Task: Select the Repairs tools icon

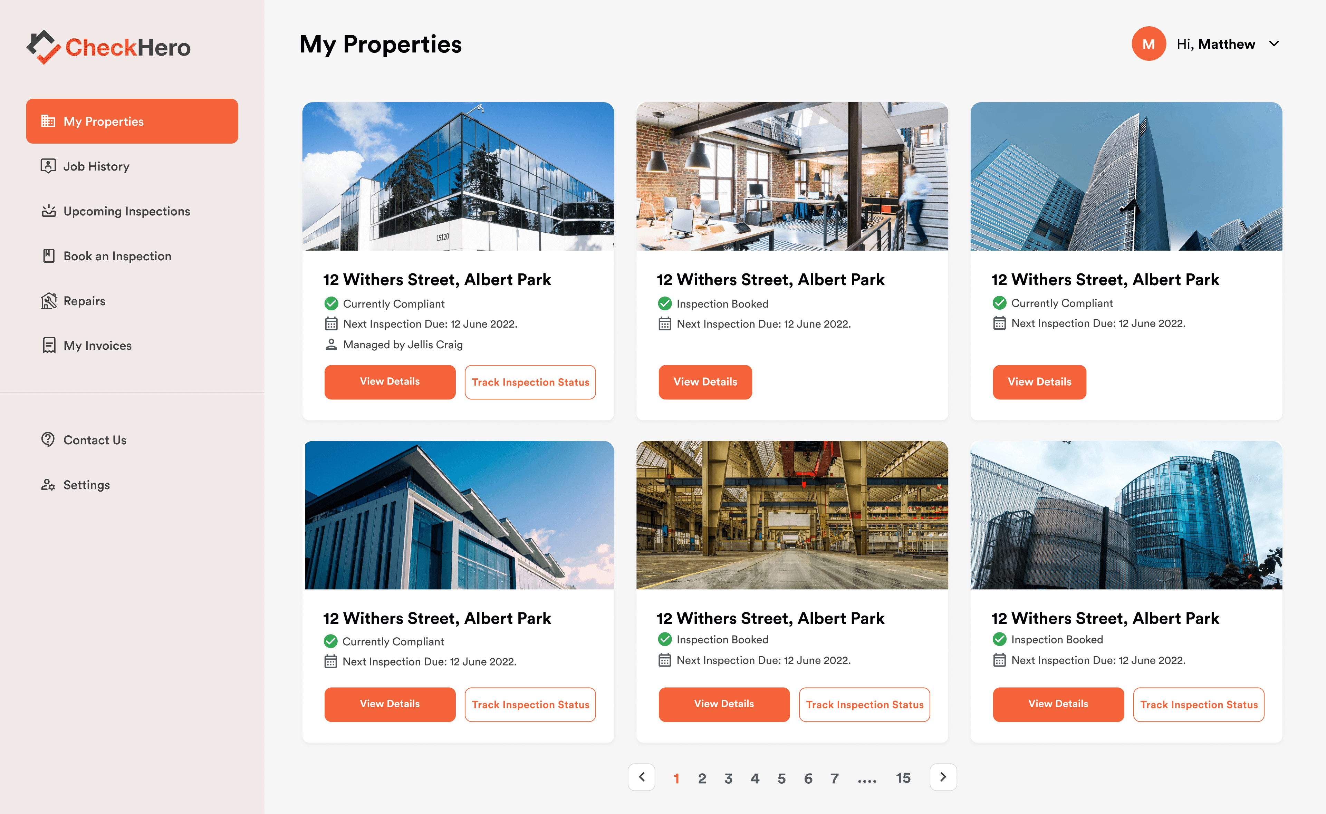Action: pos(48,300)
